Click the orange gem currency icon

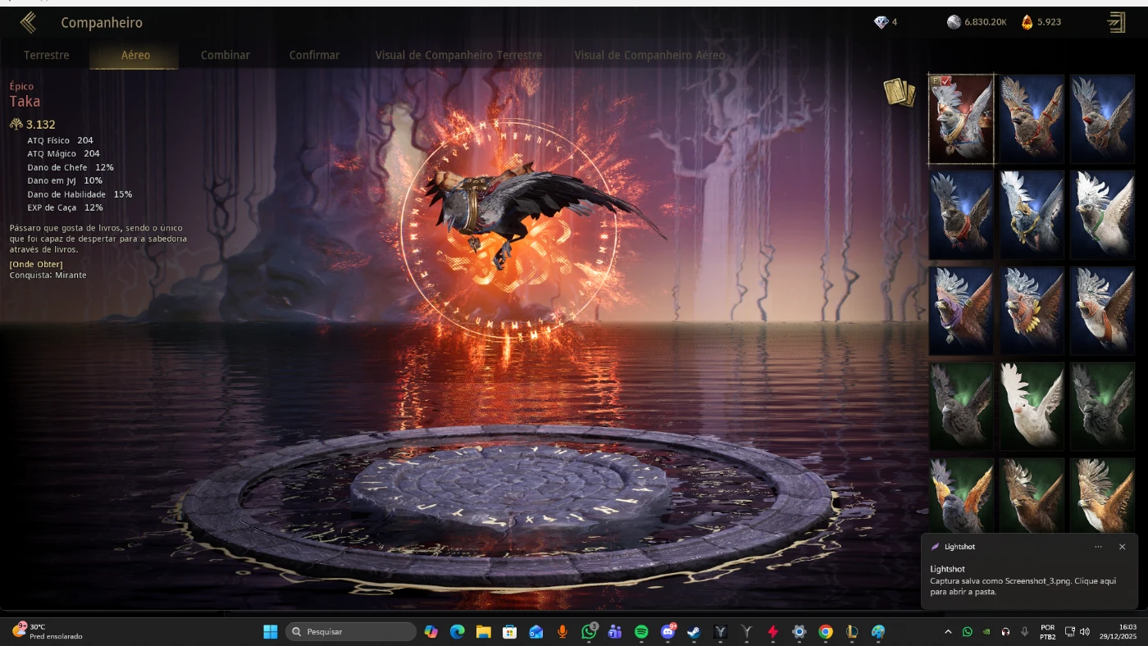1027,22
